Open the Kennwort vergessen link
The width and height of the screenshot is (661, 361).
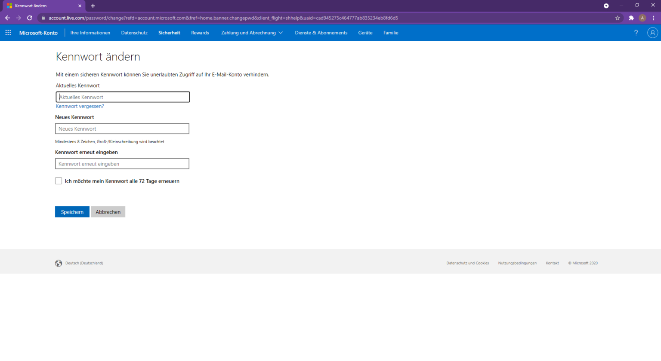80,106
